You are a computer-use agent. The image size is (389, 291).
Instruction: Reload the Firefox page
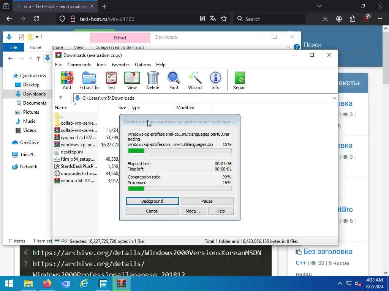coord(36,19)
